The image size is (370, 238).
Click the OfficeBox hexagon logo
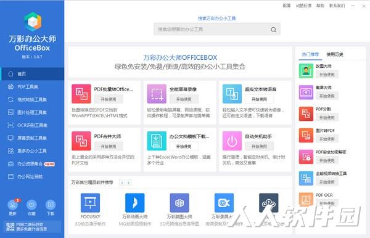tap(33, 22)
